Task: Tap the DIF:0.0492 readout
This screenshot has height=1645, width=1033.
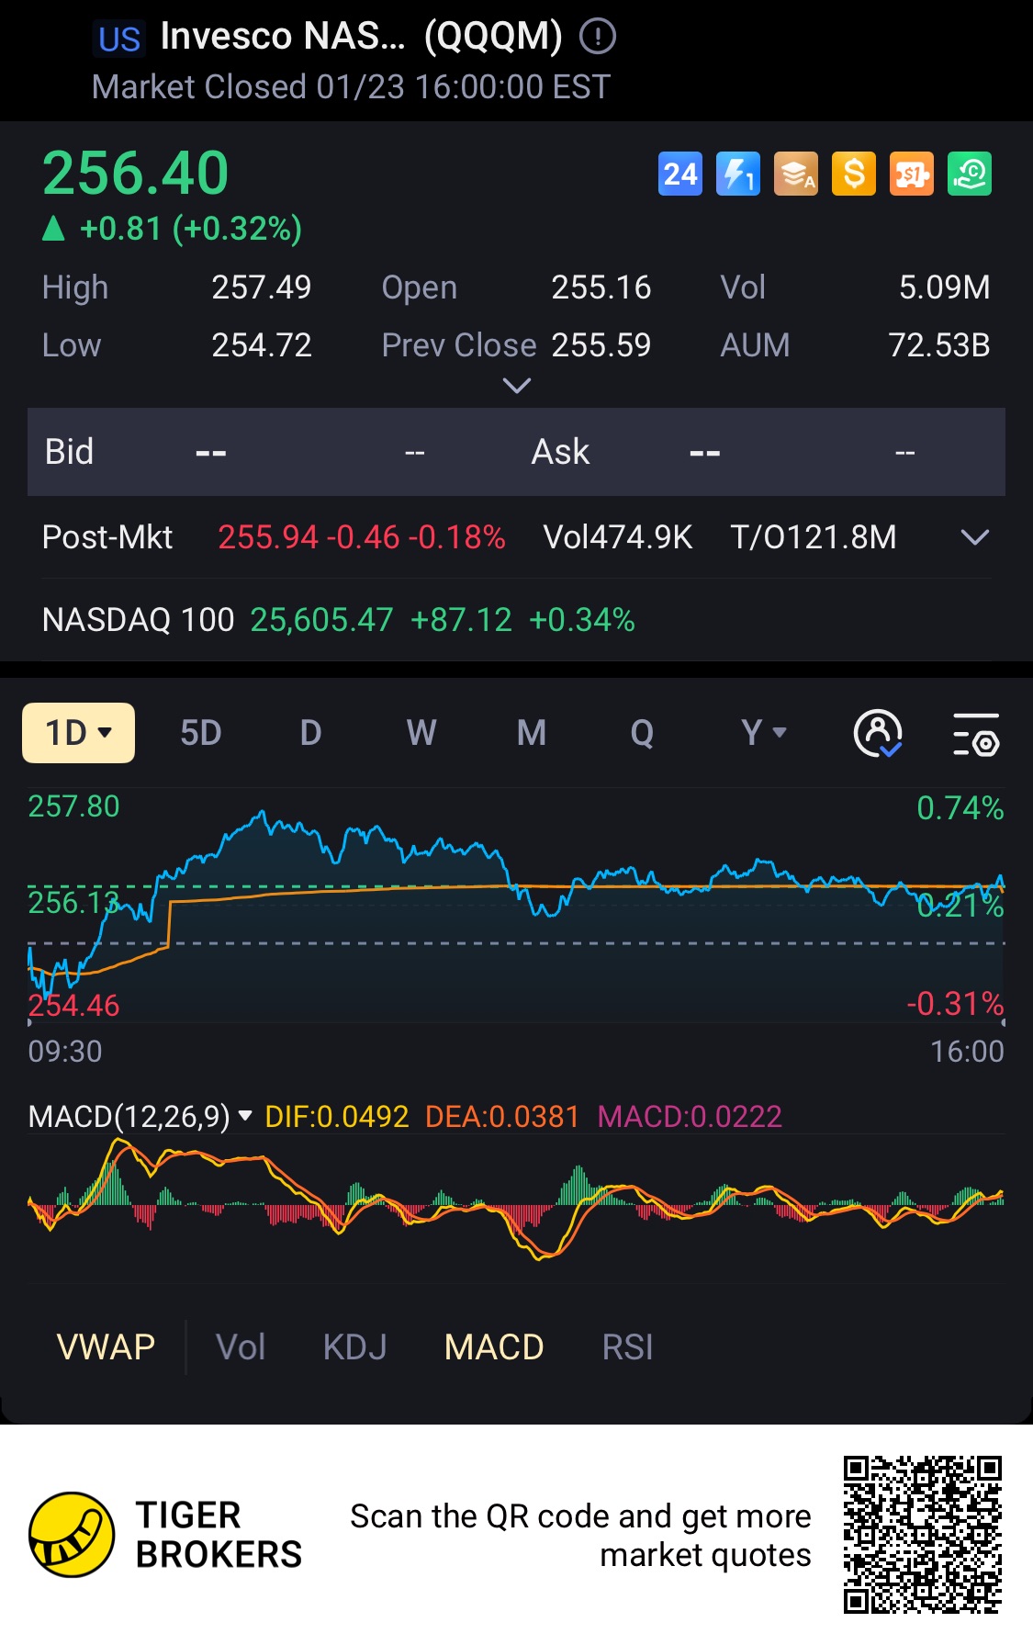Action: coord(337,1117)
